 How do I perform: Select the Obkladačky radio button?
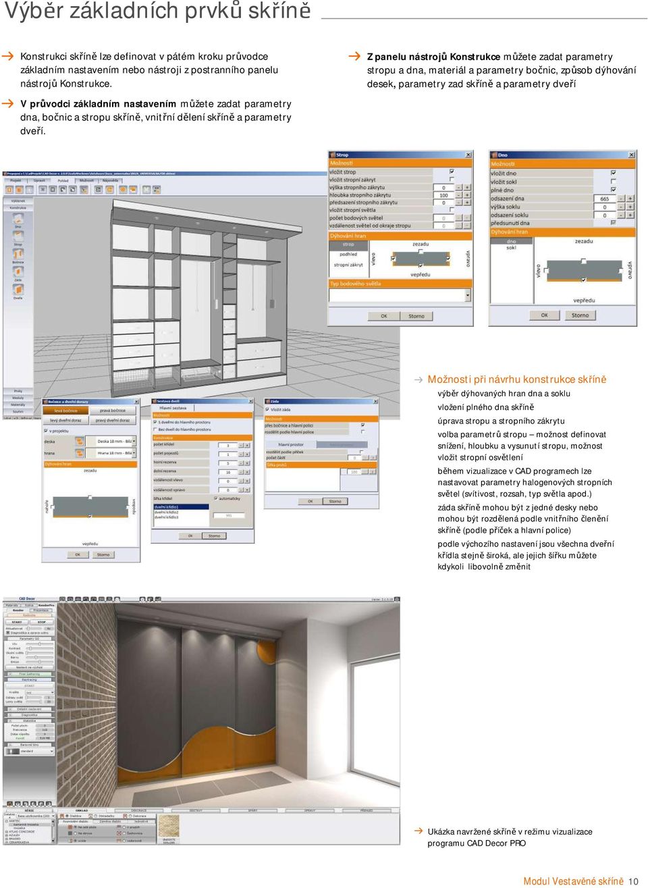(95, 816)
